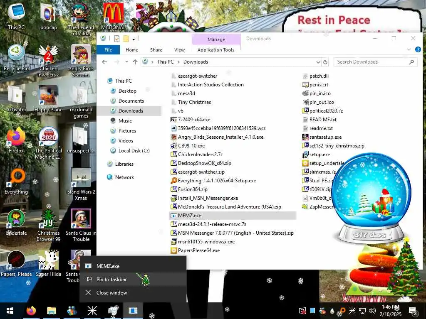426x319 pixels.
Task: Select MEMZ.exe in the jump list
Action: 133,266
